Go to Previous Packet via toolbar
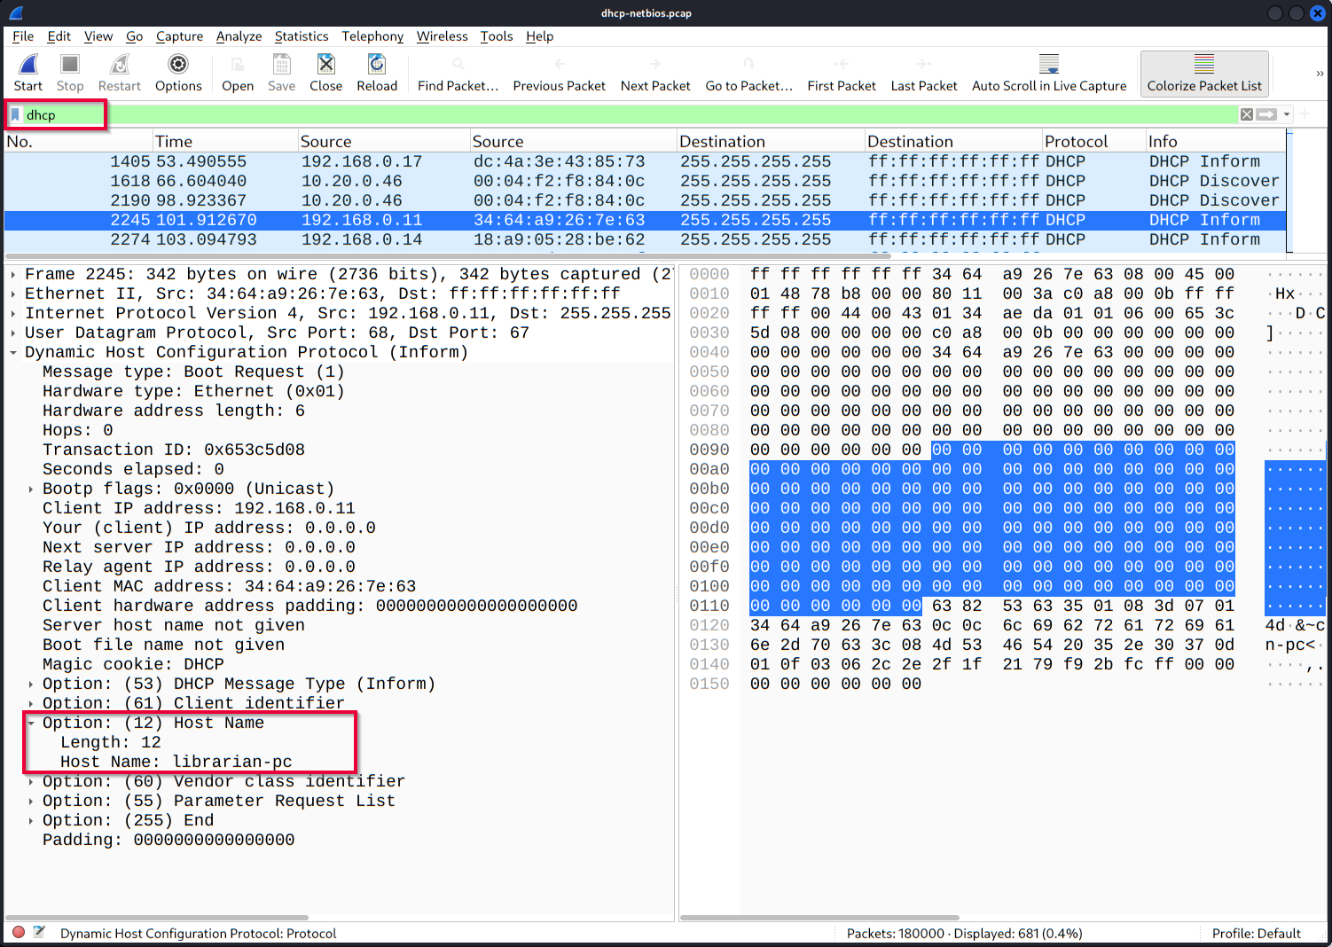1332x947 pixels. [x=560, y=73]
